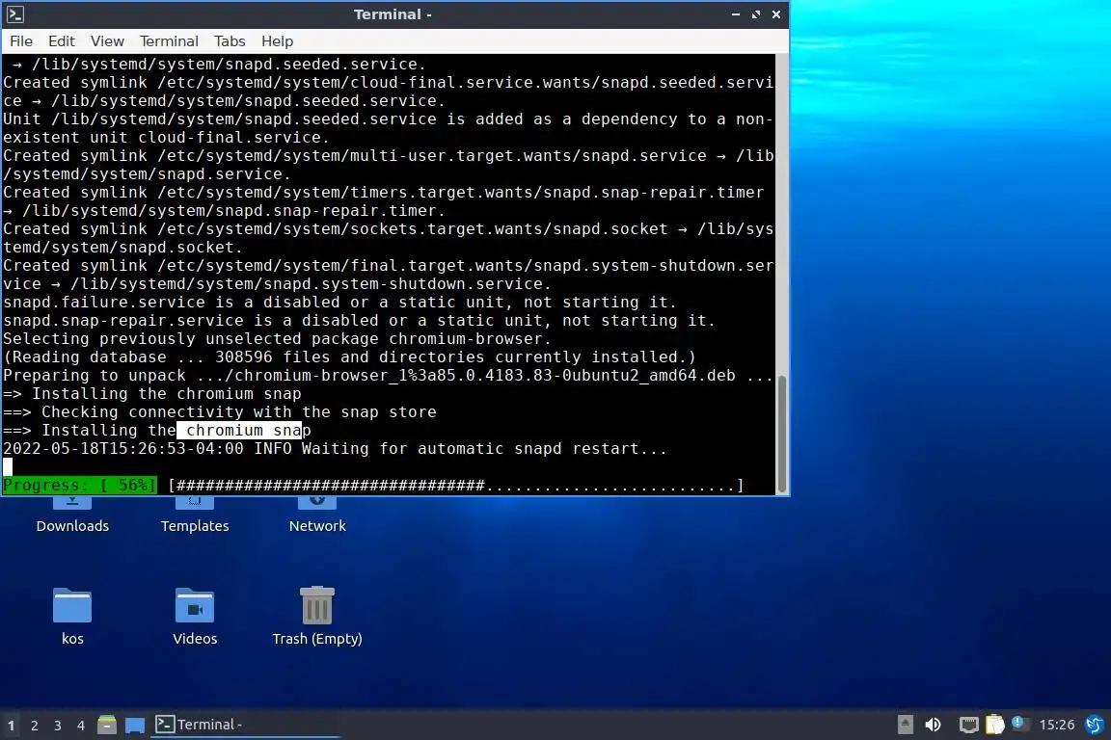Close the Terminal window
The width and height of the screenshot is (1111, 740).
(776, 14)
